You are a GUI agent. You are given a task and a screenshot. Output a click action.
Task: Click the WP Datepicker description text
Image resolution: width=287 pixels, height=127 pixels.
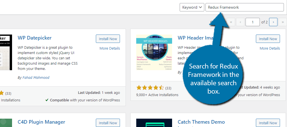pos(48,58)
